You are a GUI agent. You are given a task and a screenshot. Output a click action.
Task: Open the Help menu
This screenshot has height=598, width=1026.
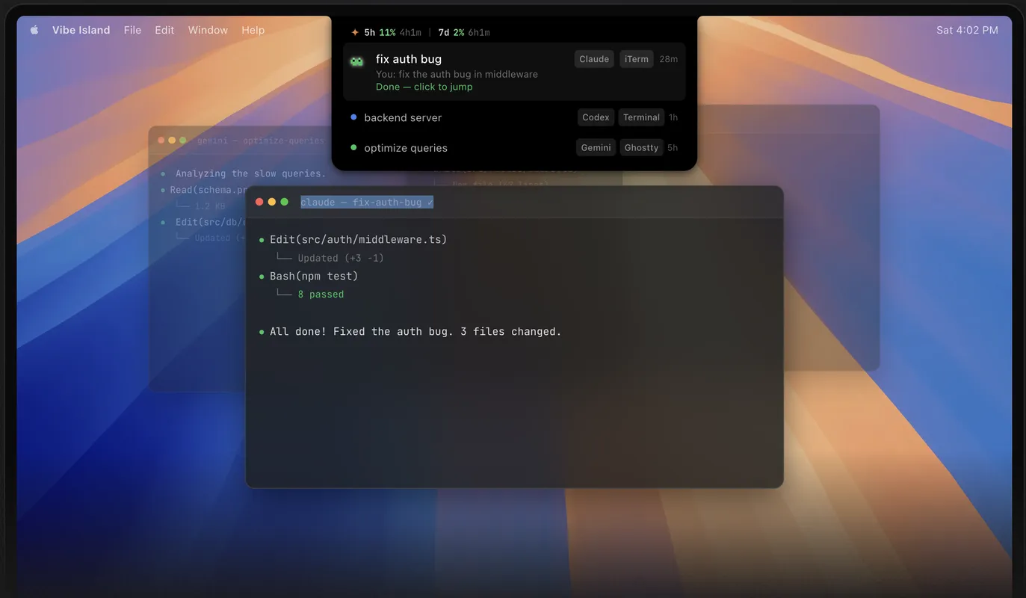pos(253,30)
